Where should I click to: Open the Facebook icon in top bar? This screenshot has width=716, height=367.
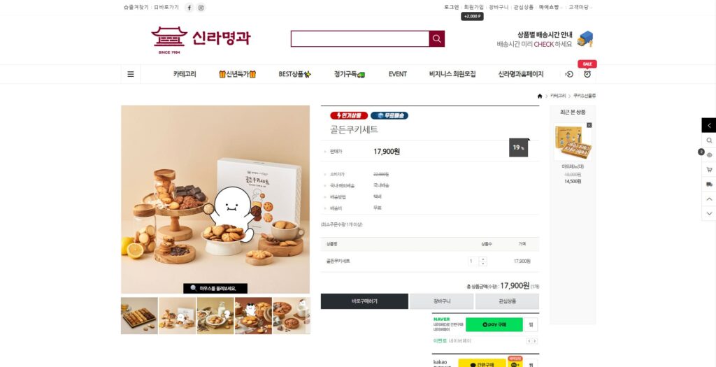[x=189, y=7]
